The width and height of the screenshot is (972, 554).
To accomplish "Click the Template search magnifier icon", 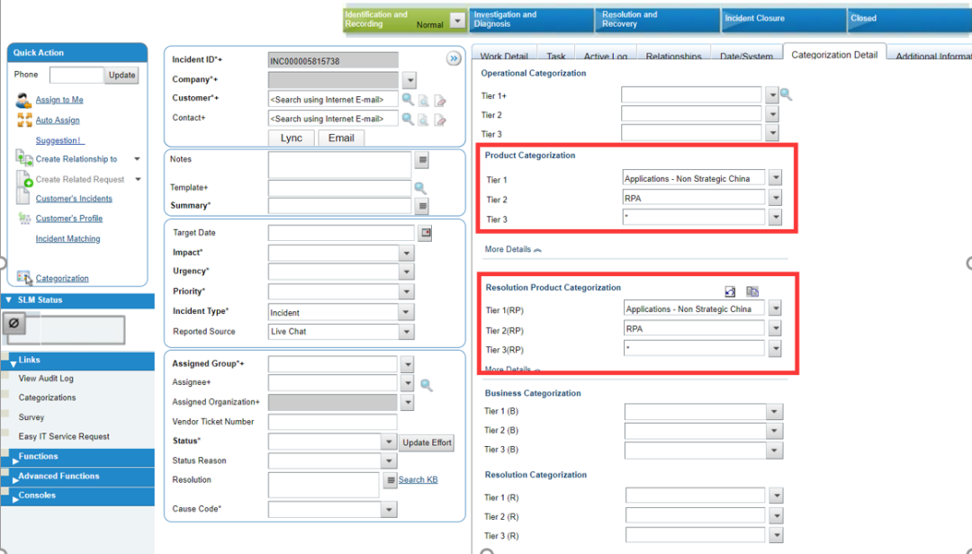I will coord(419,188).
